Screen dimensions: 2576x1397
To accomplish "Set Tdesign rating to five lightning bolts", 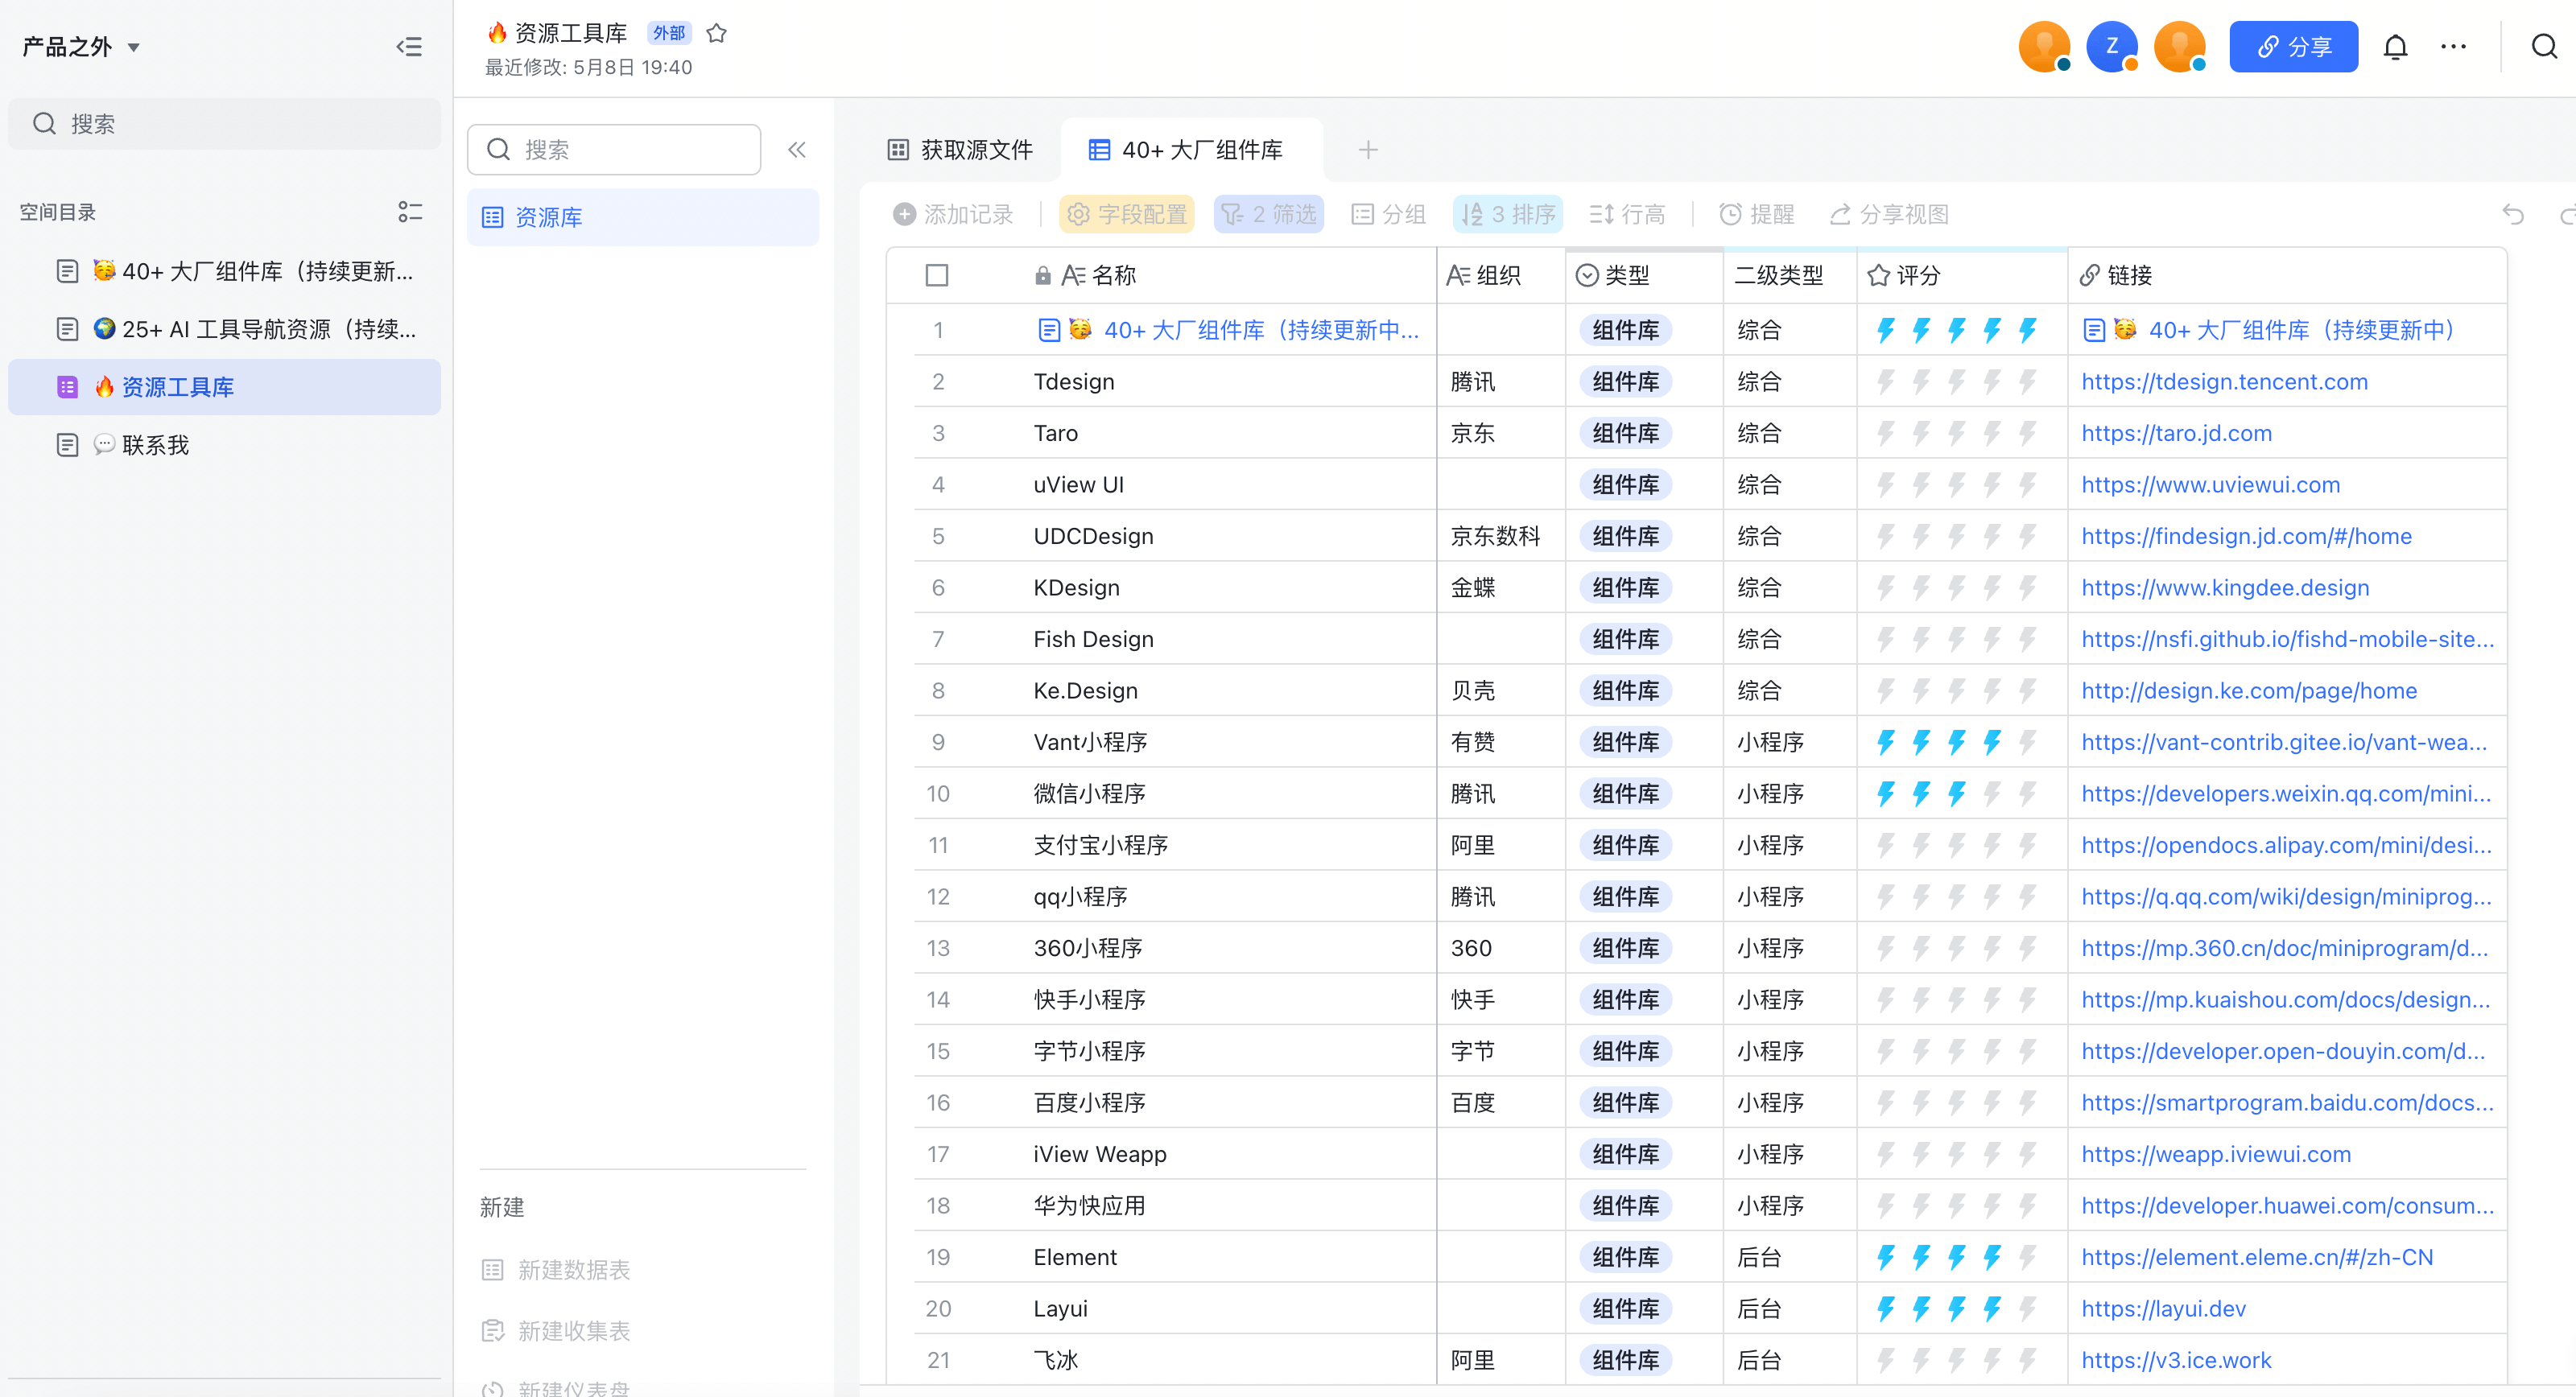I will (x=2027, y=382).
